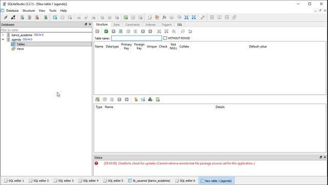Expand the banco_academia database node

3,35
